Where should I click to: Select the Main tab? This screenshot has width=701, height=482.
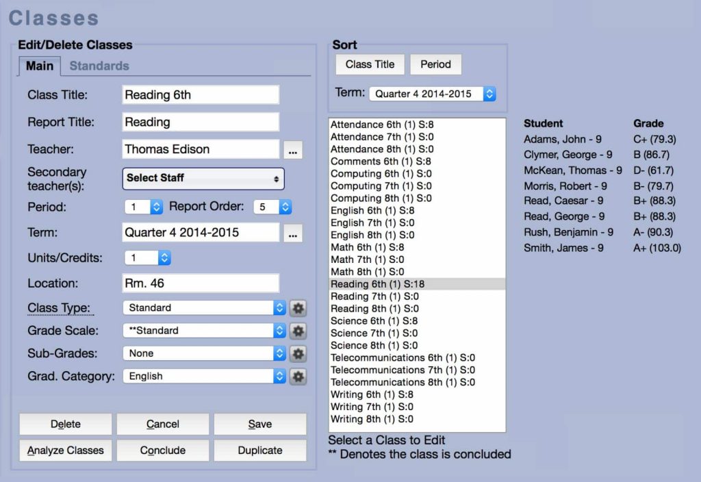coord(39,66)
